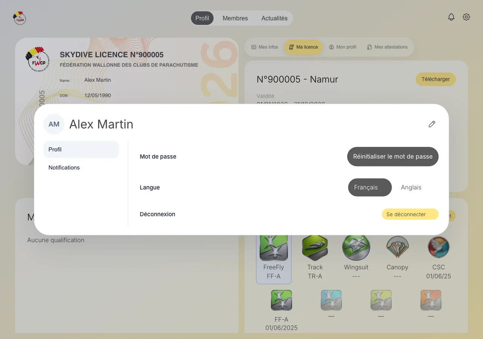Open the settings gear icon

coord(466,17)
